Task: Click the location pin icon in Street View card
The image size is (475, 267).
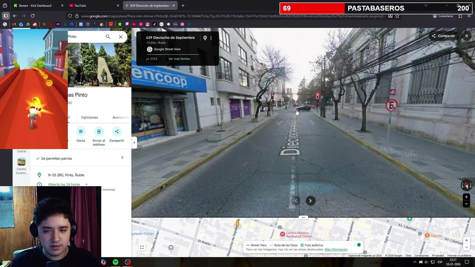Action: pos(205,38)
